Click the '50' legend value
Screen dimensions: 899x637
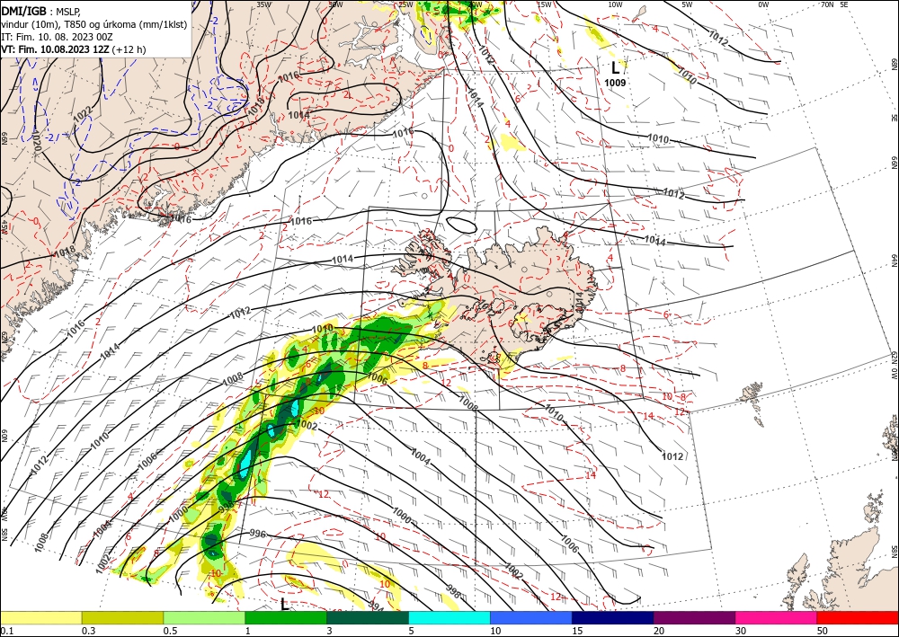(823, 631)
